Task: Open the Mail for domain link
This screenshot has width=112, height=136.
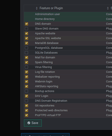Action: point(45,57)
